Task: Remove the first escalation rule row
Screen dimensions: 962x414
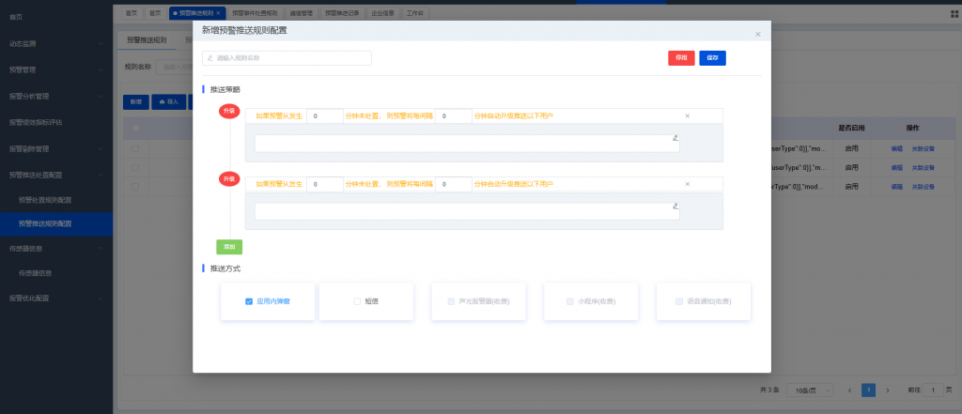Action: 687,116
